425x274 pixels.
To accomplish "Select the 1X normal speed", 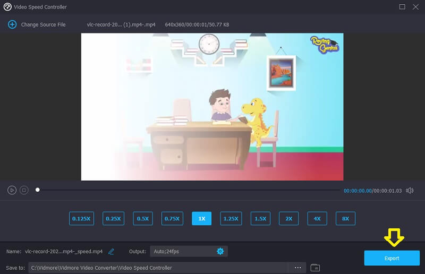I will (202, 218).
